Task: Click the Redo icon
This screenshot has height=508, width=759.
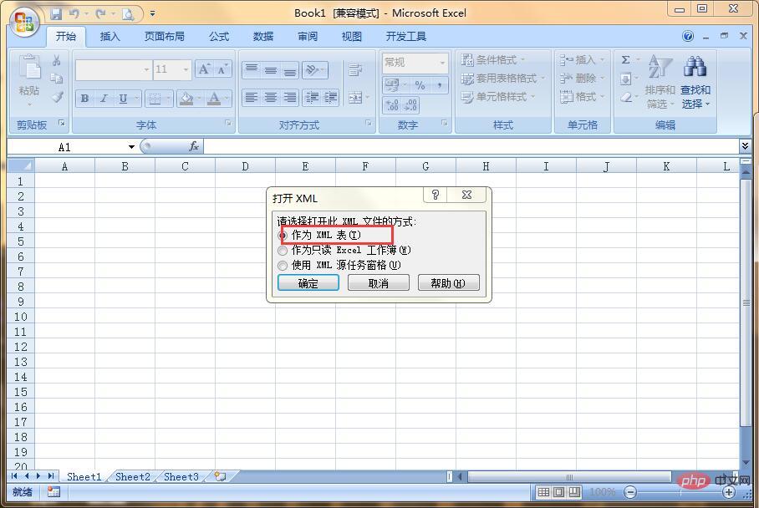Action: pyautogui.click(x=100, y=13)
